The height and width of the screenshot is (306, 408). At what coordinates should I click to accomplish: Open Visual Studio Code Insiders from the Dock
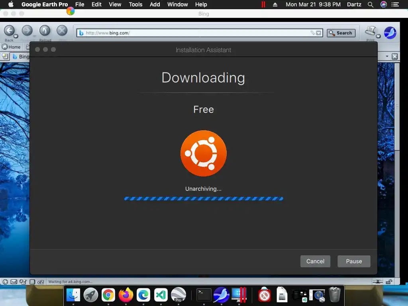161,295
